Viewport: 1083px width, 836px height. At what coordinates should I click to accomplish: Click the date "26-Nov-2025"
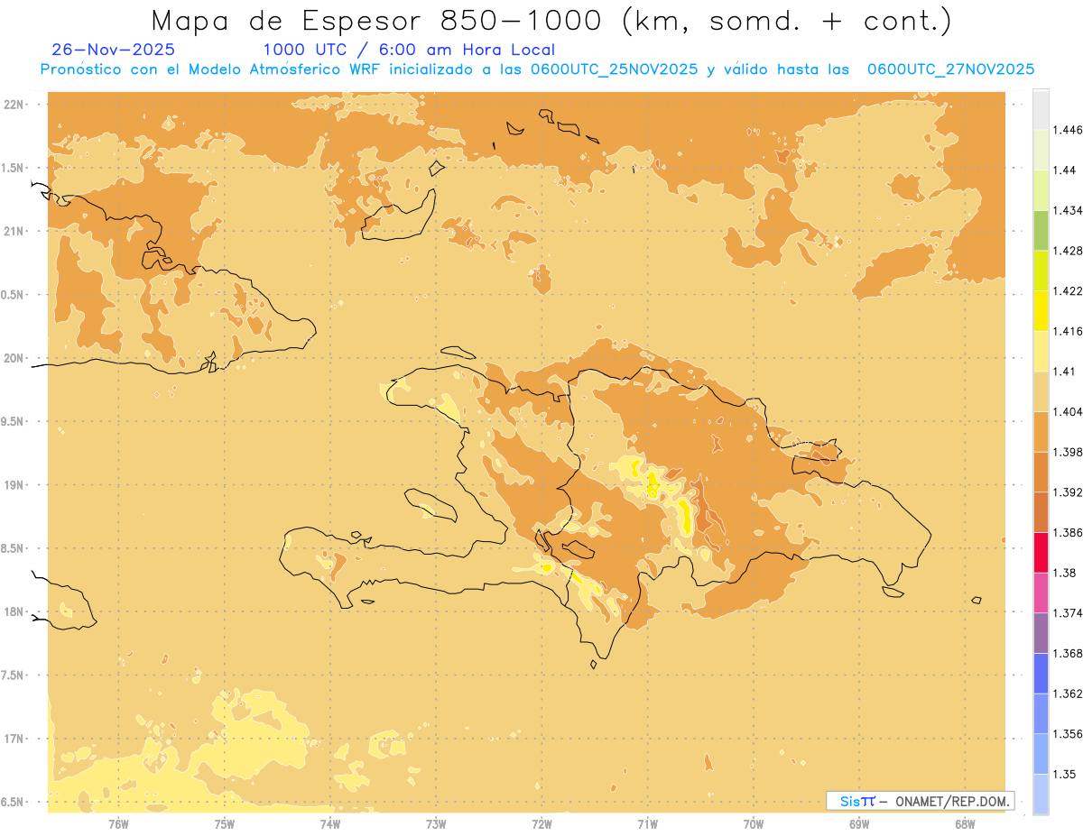114,50
